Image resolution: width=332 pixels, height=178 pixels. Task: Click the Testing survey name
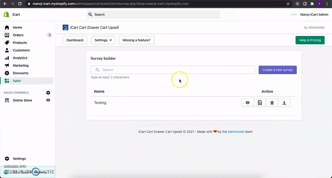point(100,102)
